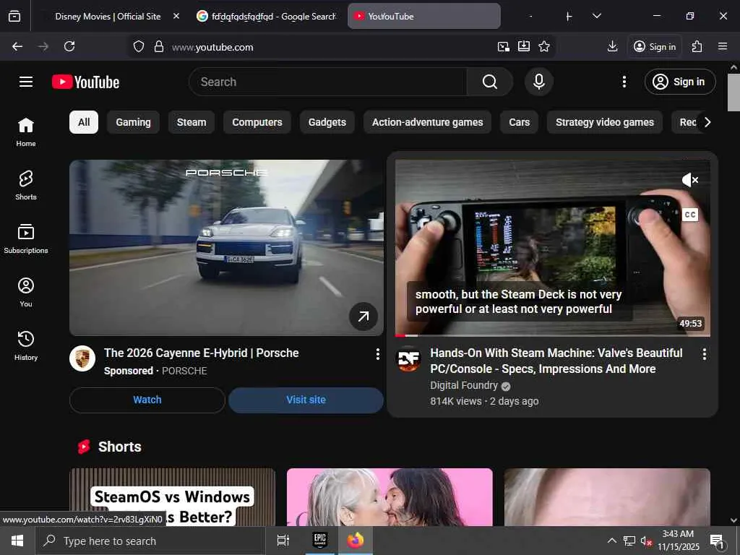Open options for Steam Machine video
Viewport: 740px width, 555px height.
[x=704, y=354]
